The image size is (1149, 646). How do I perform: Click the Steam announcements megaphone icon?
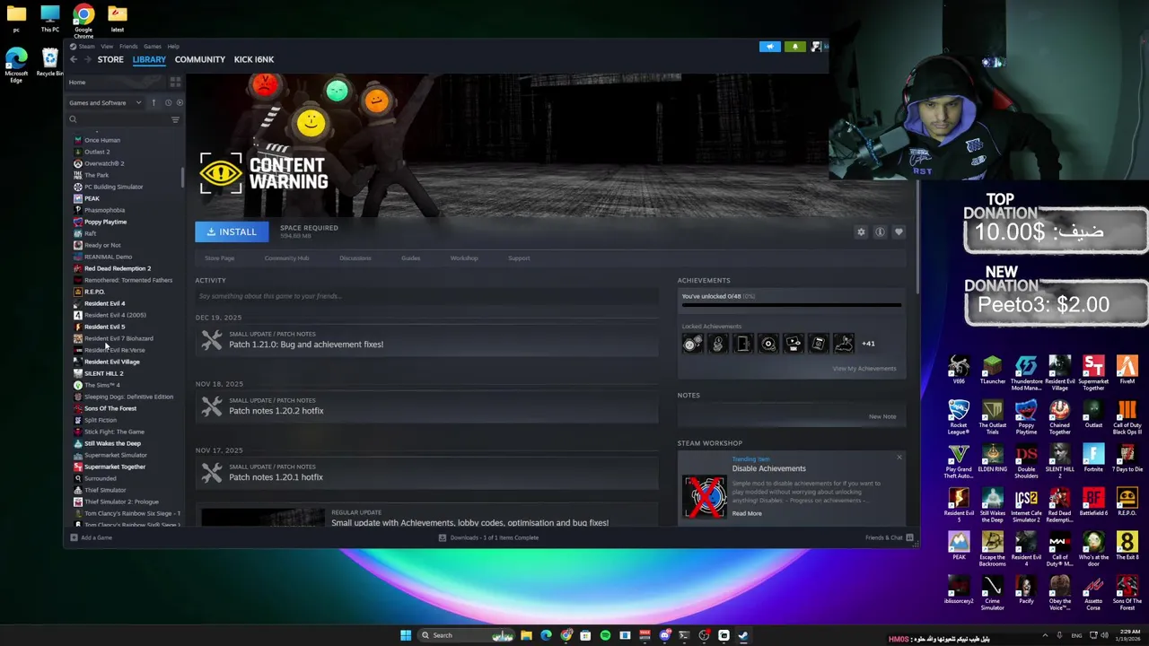point(770,47)
